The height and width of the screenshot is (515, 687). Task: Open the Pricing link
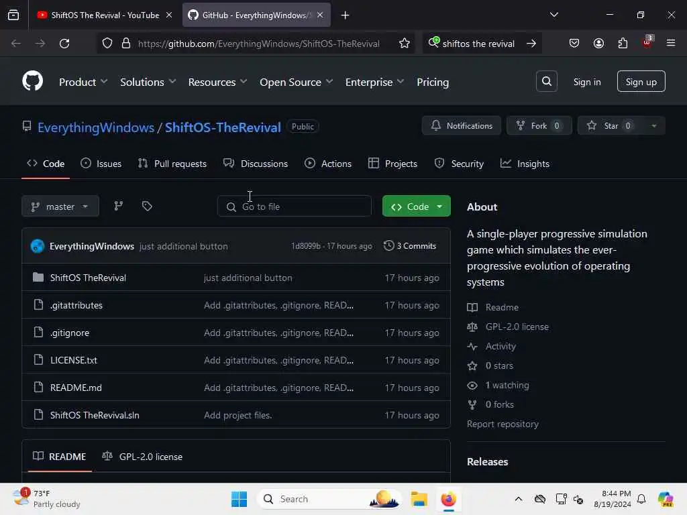(433, 82)
